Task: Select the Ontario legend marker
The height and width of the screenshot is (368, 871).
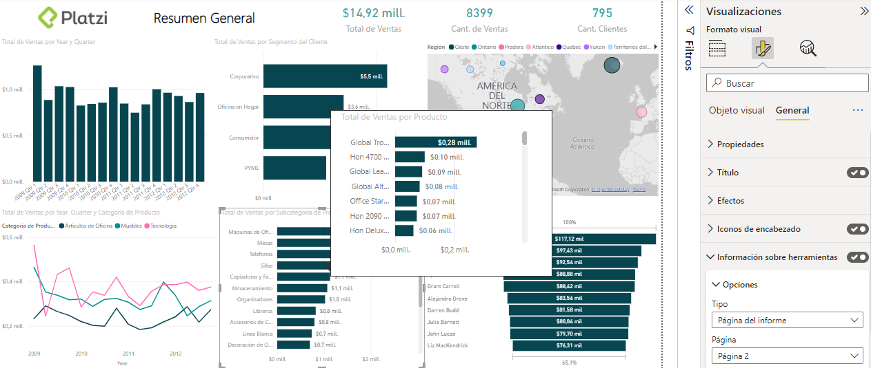Action: pos(474,47)
